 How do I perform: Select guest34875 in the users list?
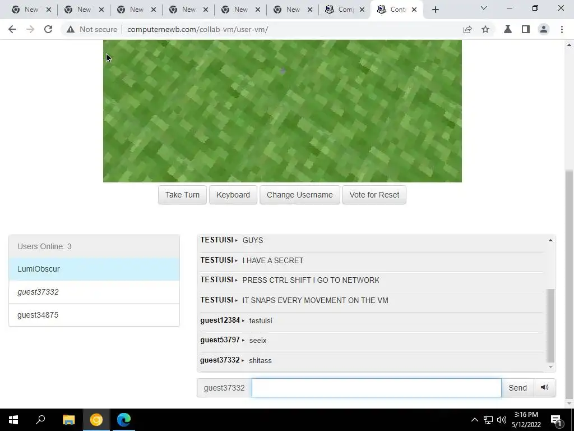[94, 315]
